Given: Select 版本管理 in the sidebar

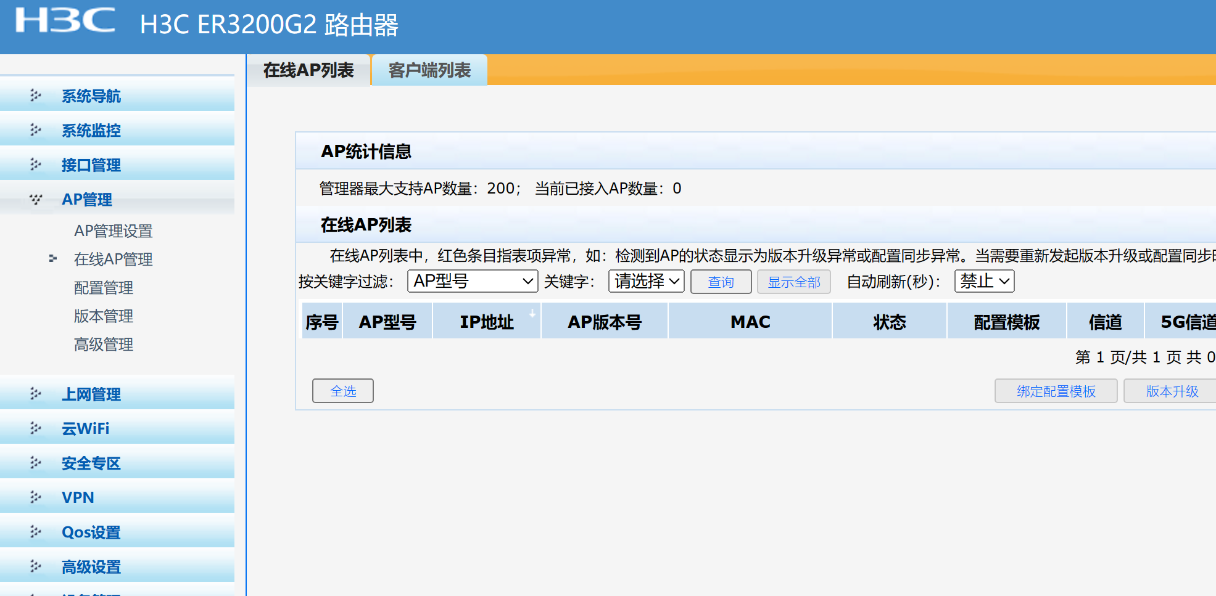Looking at the screenshot, I should pos(104,316).
